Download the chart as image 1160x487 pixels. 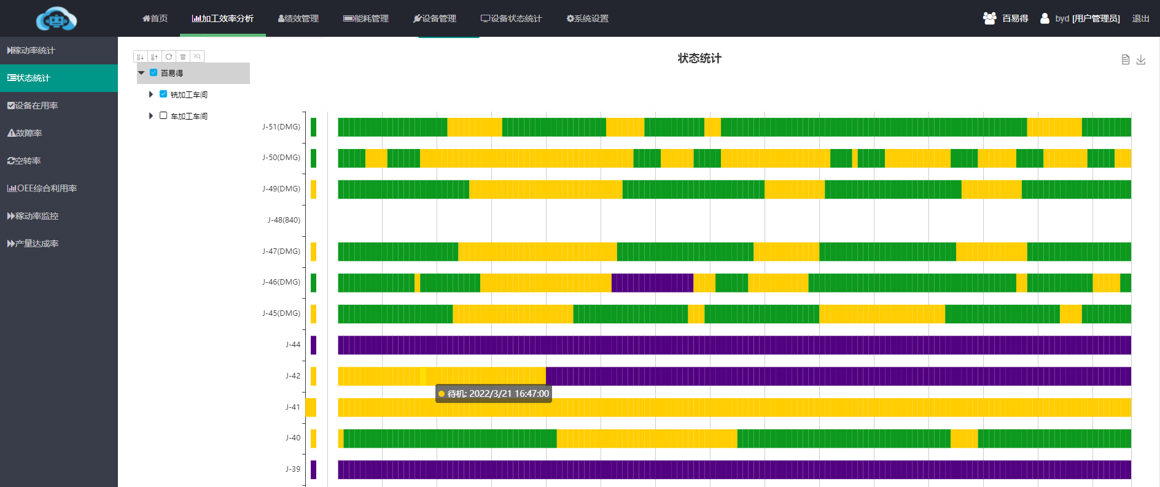(x=1141, y=59)
